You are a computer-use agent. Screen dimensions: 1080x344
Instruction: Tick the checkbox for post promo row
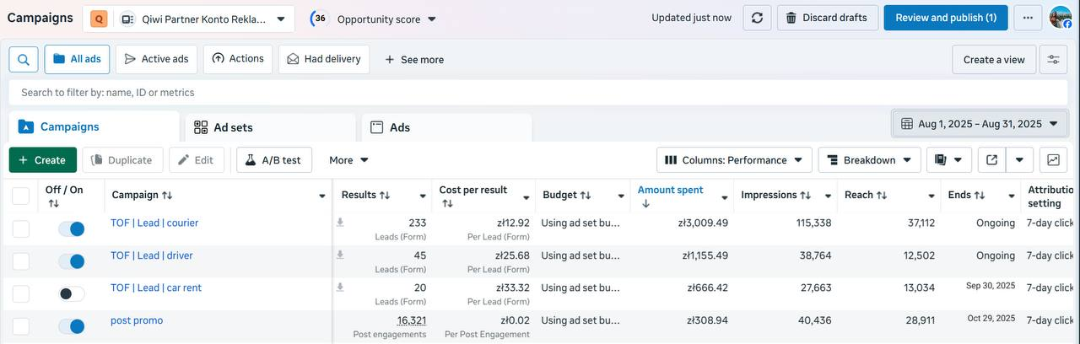[x=21, y=326]
